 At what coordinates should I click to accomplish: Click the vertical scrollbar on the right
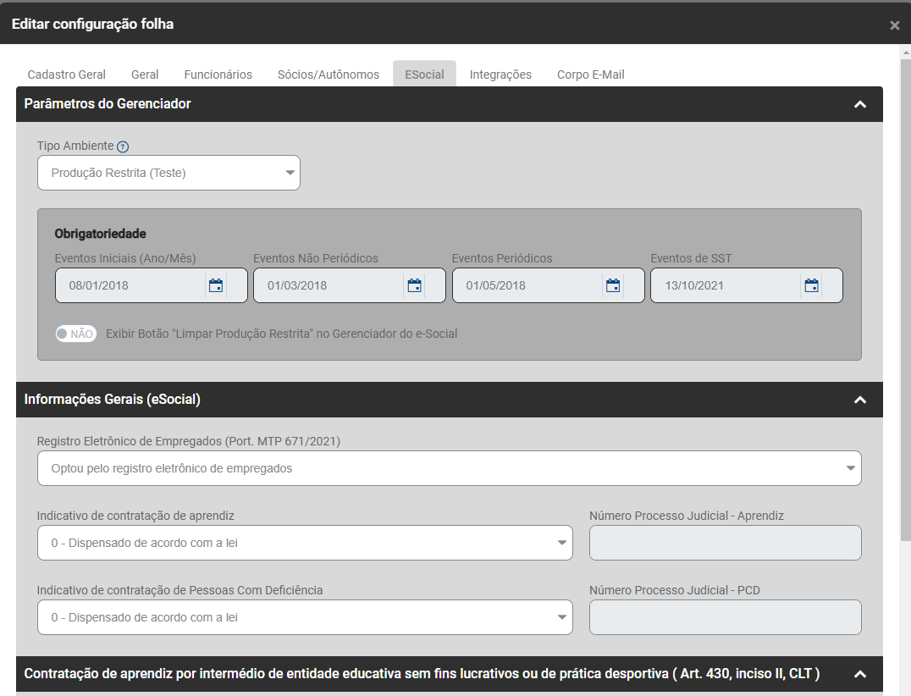(x=904, y=296)
